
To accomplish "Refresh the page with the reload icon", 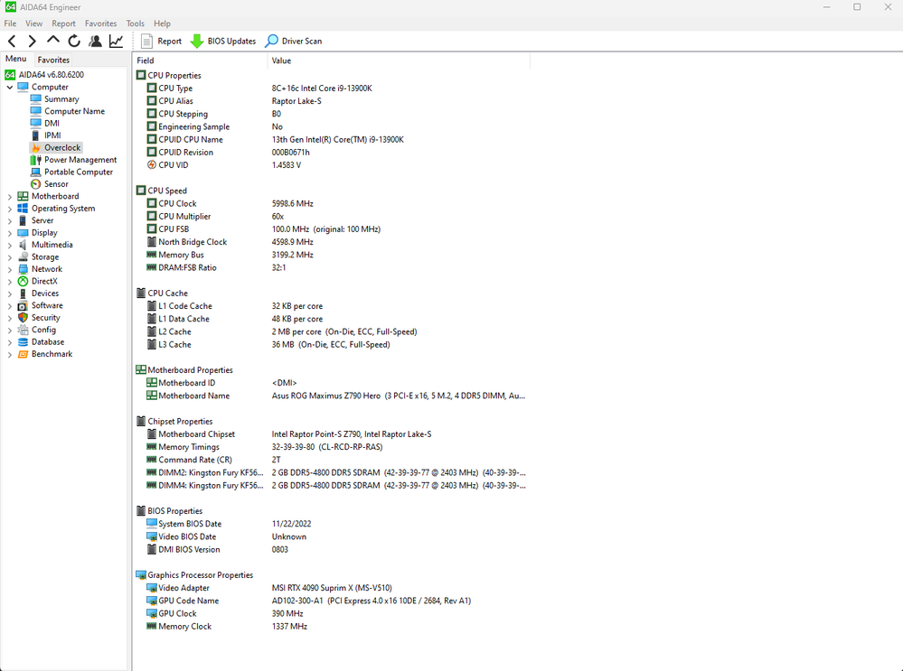I will point(74,41).
